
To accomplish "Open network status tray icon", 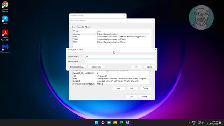I will (199, 122).
